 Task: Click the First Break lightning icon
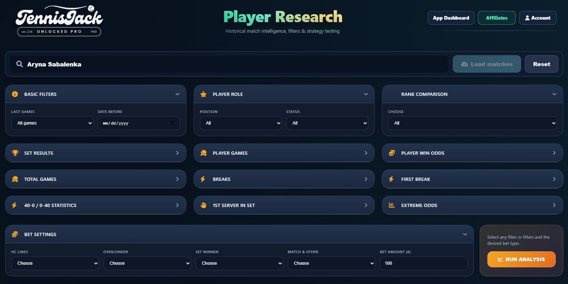391,179
